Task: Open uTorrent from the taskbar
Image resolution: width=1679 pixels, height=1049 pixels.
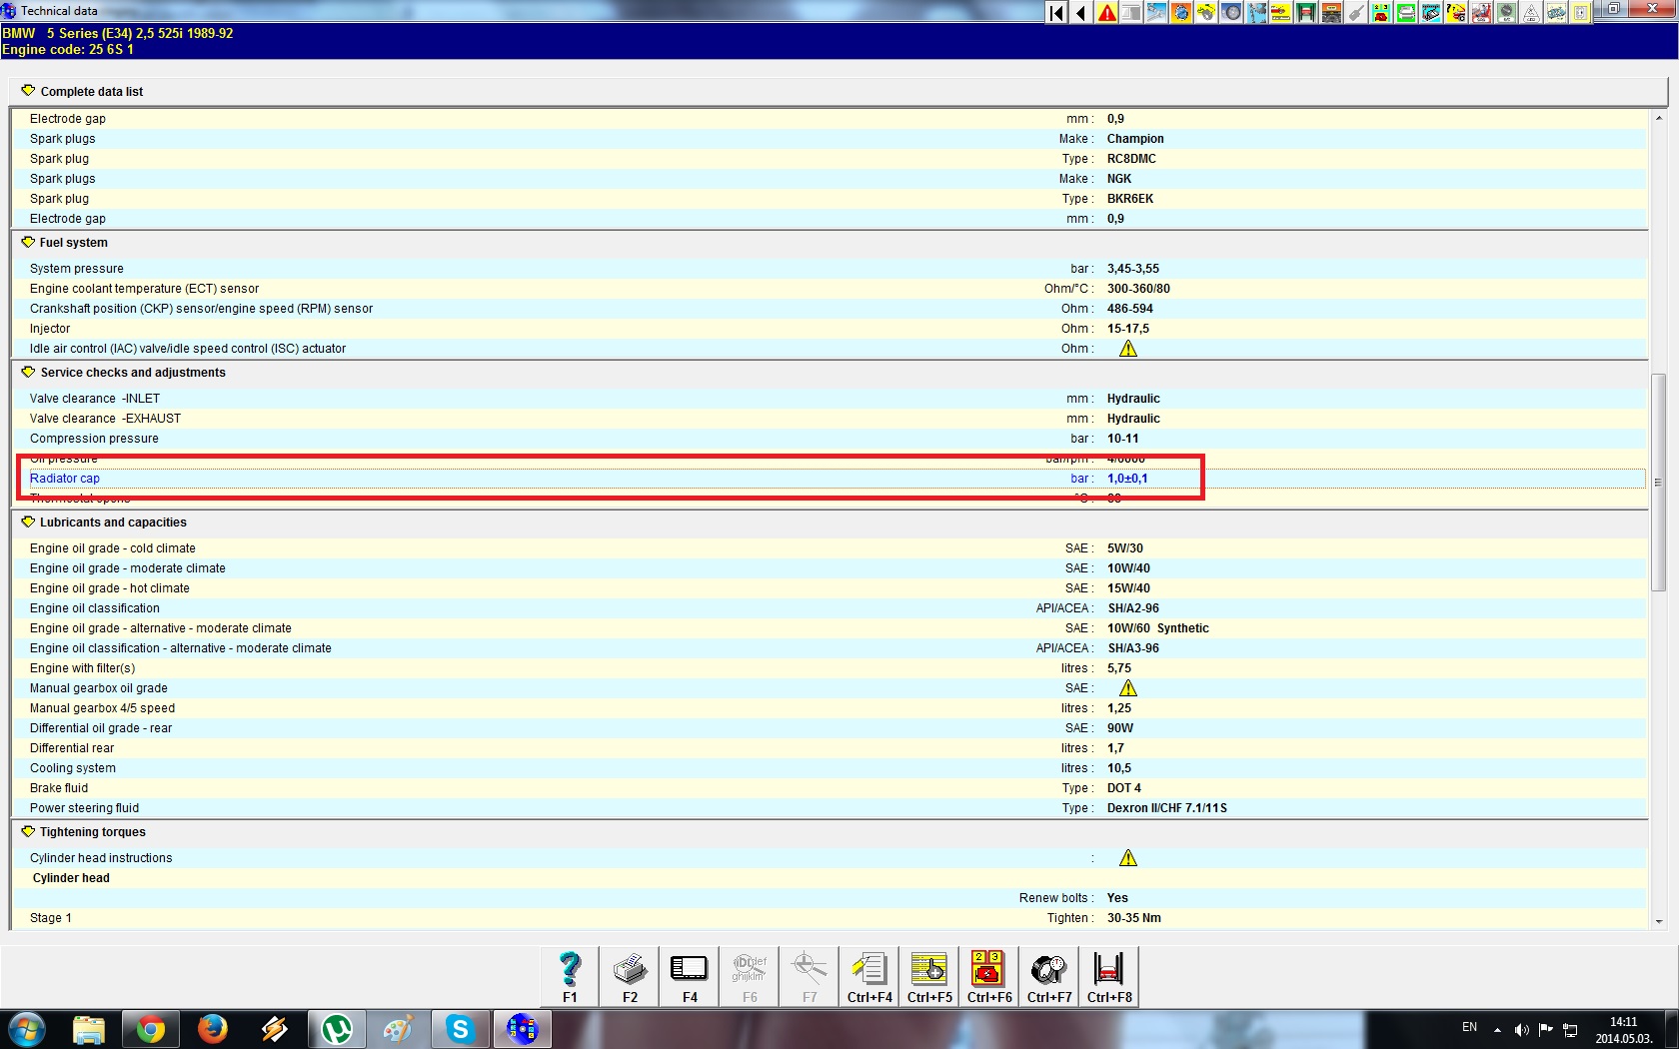Action: (336, 1029)
